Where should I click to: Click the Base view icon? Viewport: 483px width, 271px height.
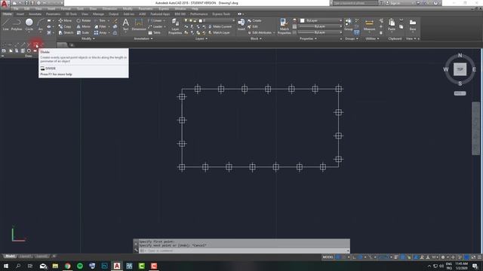pos(413,24)
